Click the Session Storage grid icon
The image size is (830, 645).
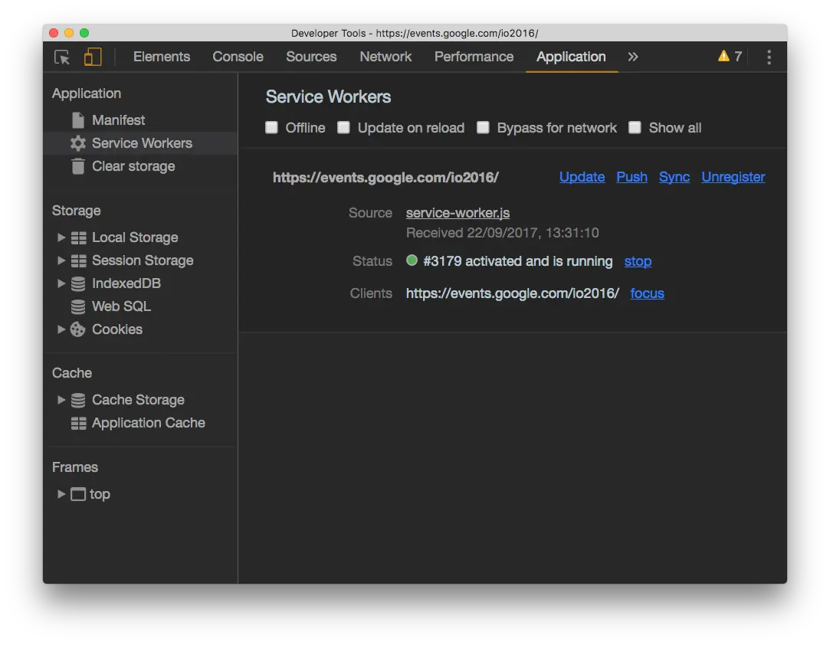tap(78, 260)
